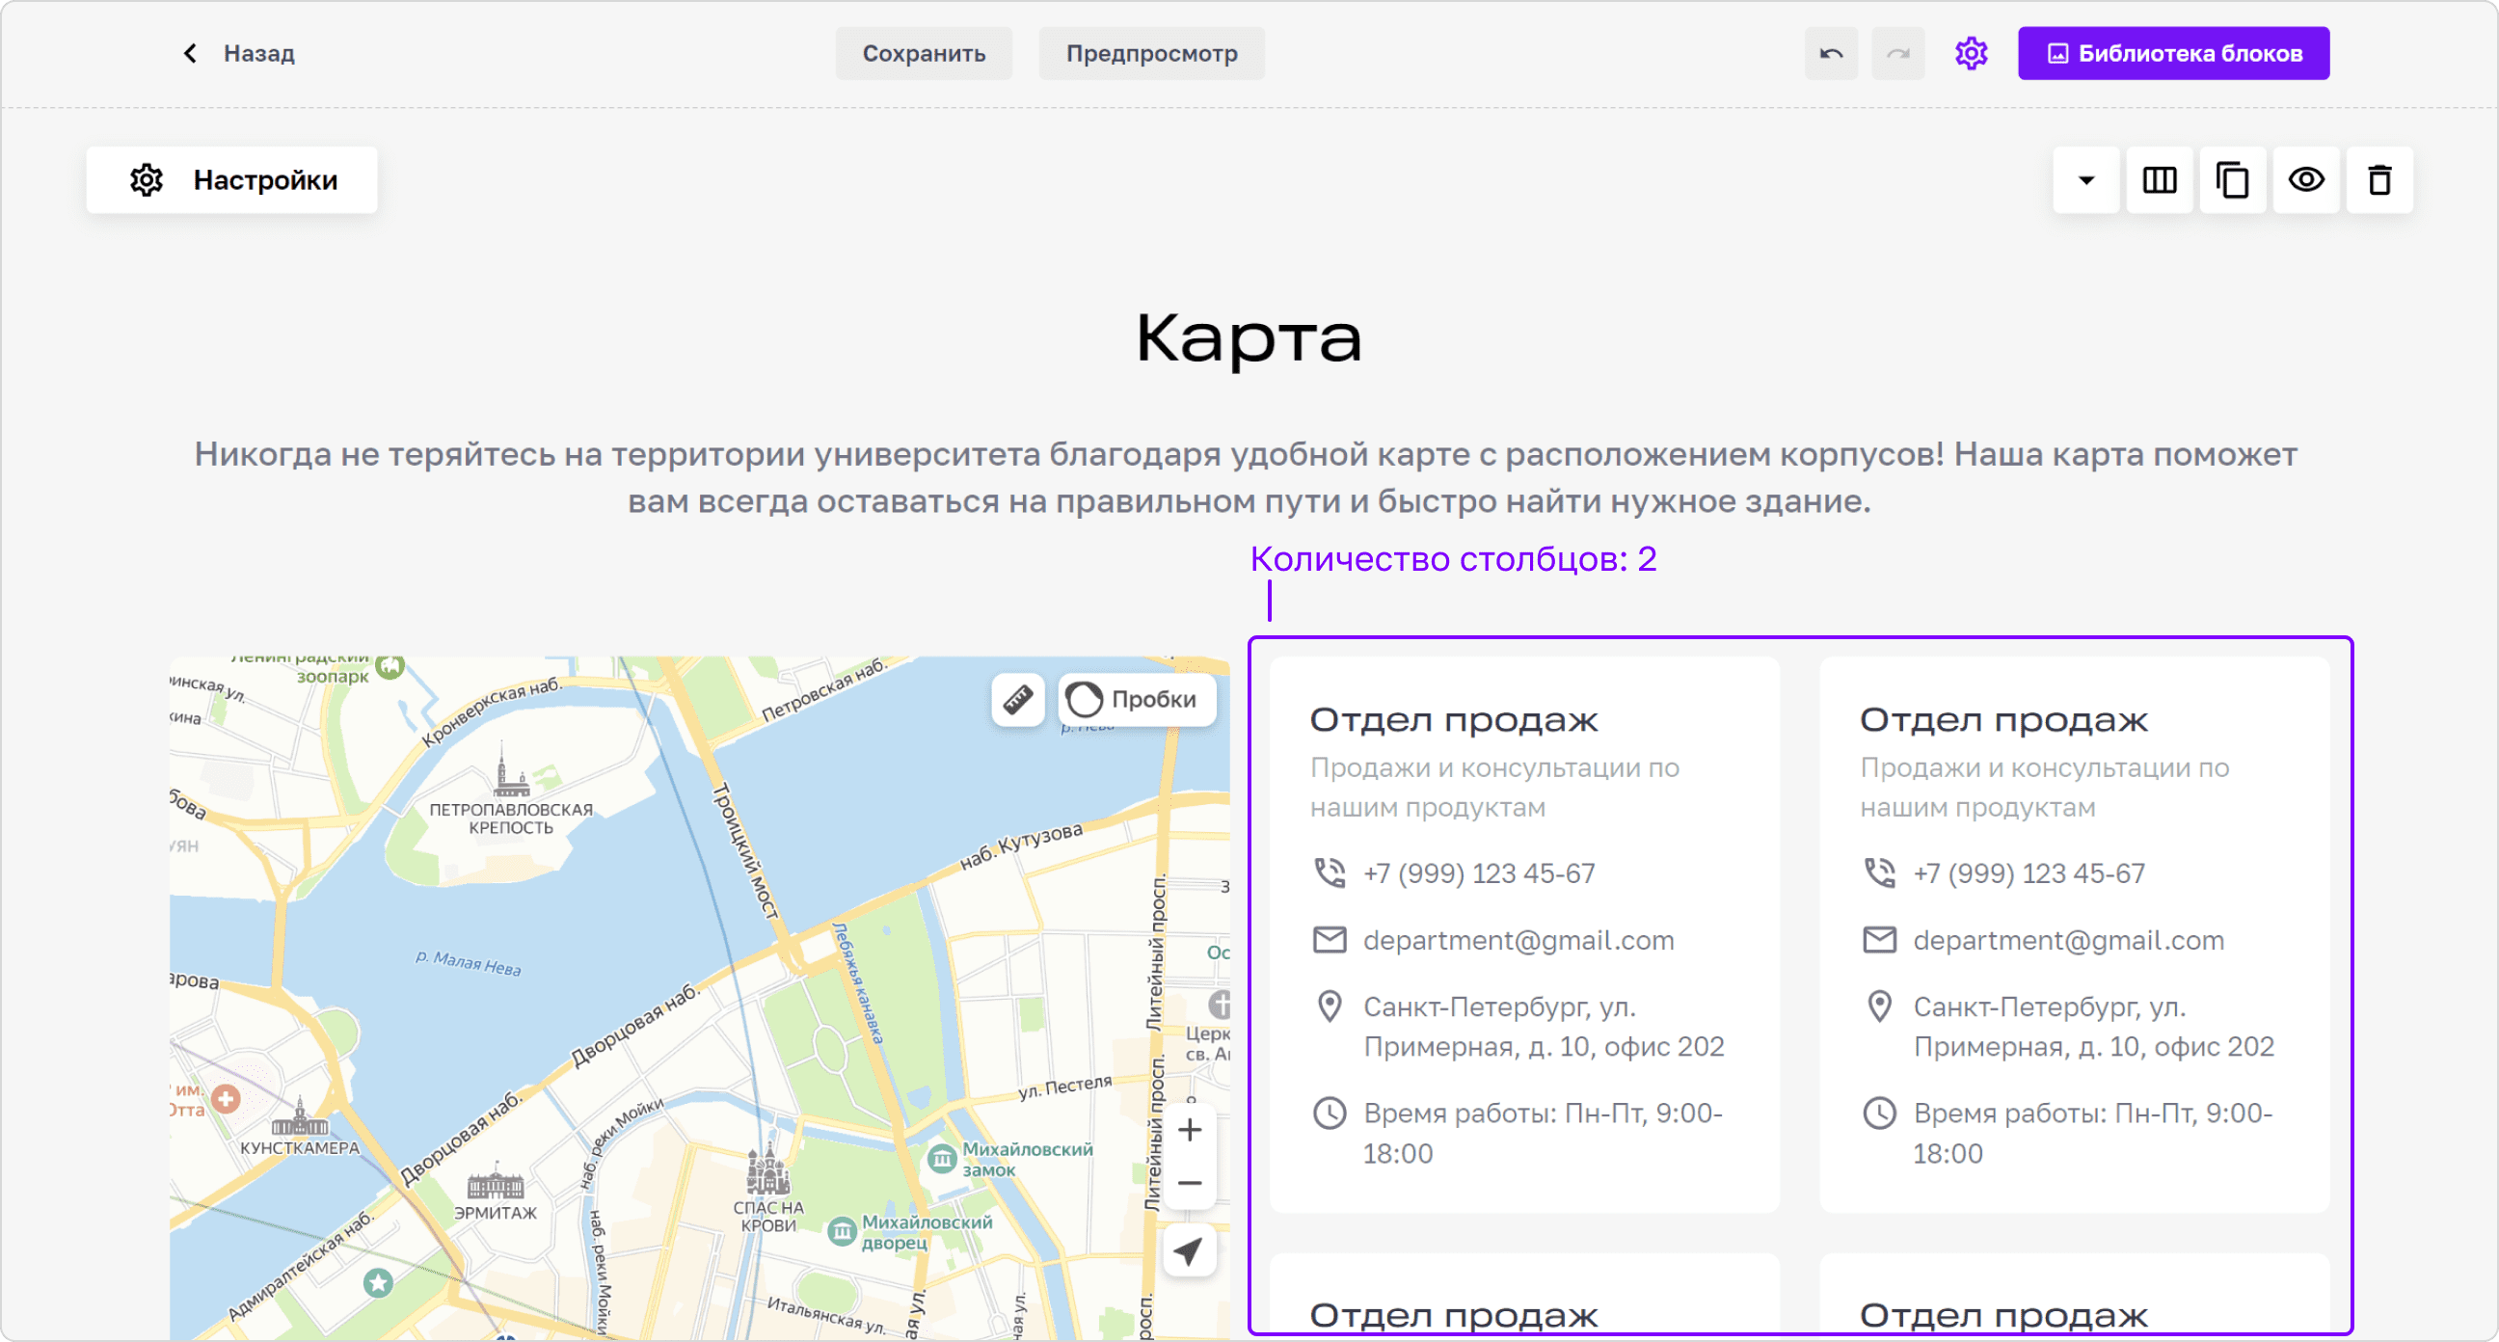This screenshot has height=1342, width=2499.
Task: Click the second card's location pin icon
Action: click(x=1879, y=1006)
